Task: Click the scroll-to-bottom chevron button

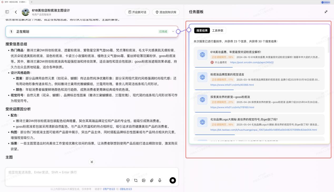Action: pos(92,161)
